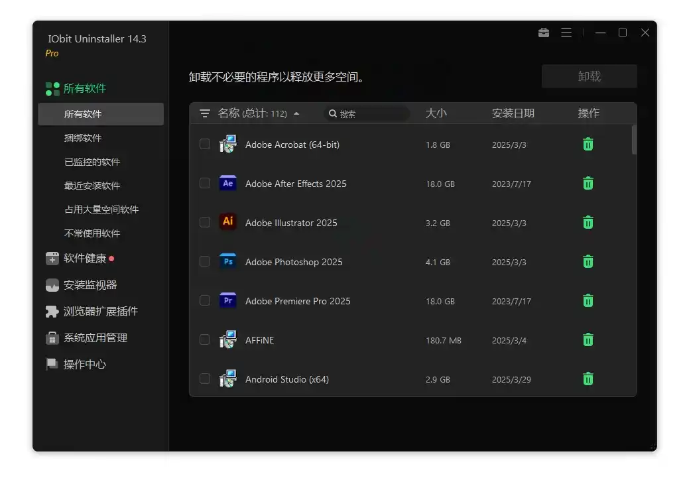The image size is (687, 486).
Task: Click the AFFiNE installer icon
Action: 228,339
